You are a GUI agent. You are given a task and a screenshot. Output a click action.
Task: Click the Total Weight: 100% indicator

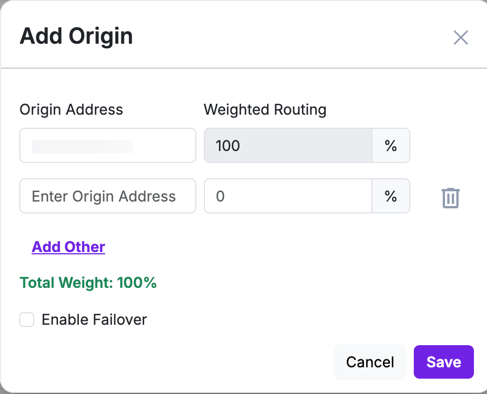click(x=88, y=283)
